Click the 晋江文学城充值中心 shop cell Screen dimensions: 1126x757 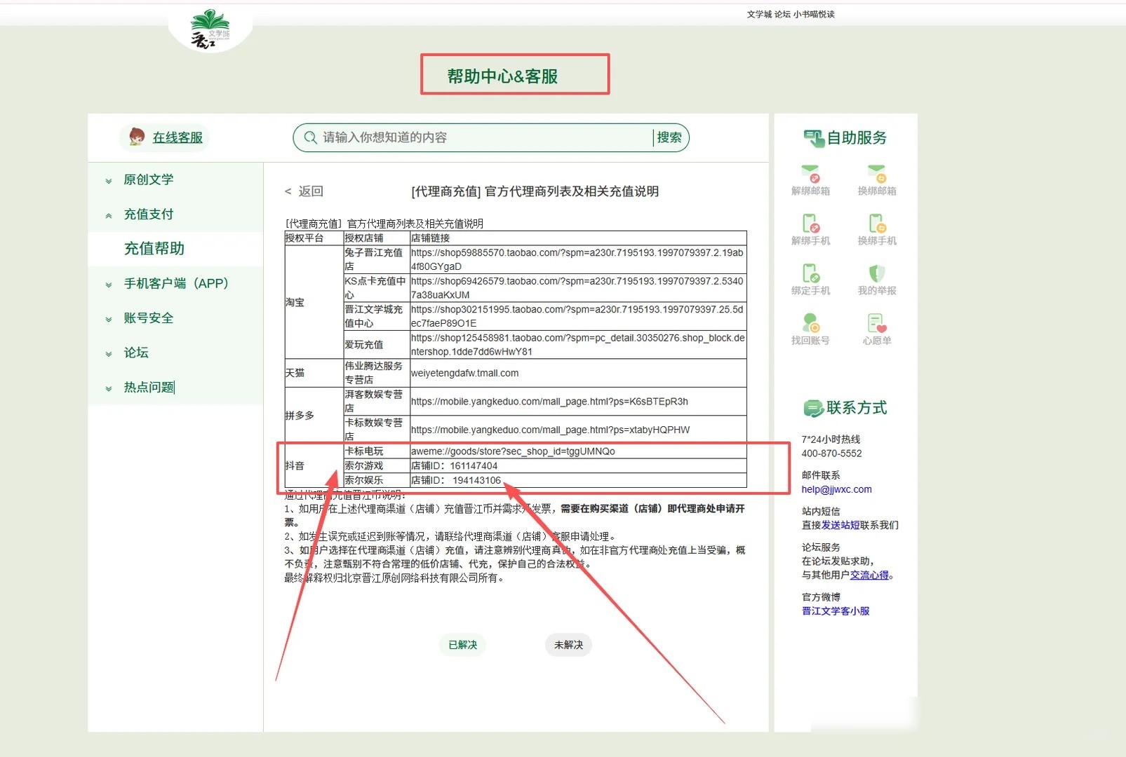(375, 316)
